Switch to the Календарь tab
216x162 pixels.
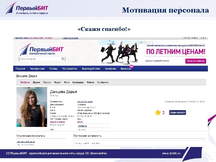click(78, 82)
